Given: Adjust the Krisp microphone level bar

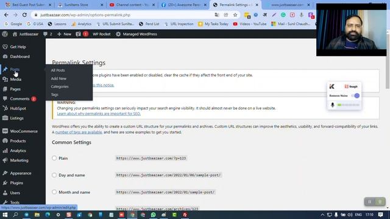Looking at the screenshot, I should (348, 105).
